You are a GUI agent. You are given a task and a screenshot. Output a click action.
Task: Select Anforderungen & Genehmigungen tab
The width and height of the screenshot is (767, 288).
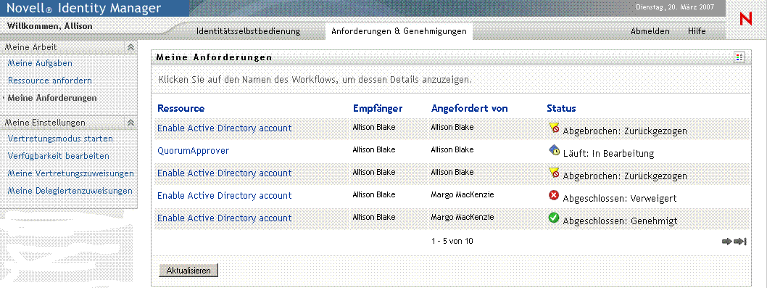[x=399, y=31]
